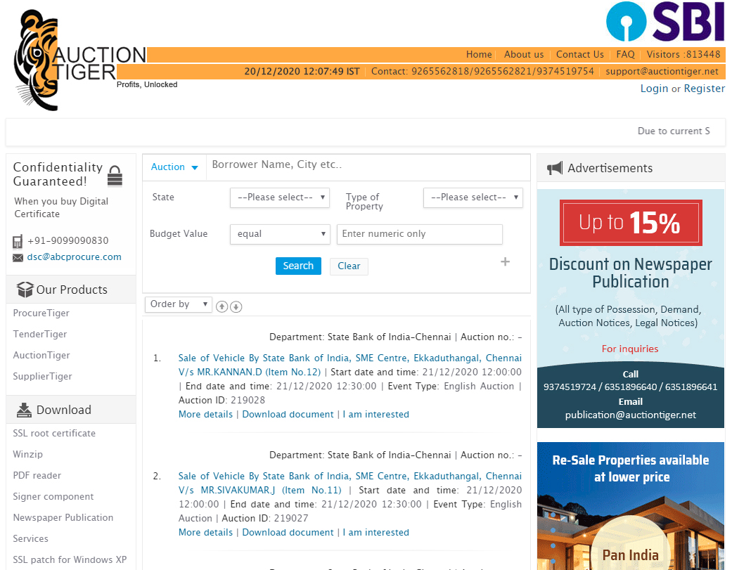Click the SBI bank logo
Viewport: 732px width, 570px height.
665,22
